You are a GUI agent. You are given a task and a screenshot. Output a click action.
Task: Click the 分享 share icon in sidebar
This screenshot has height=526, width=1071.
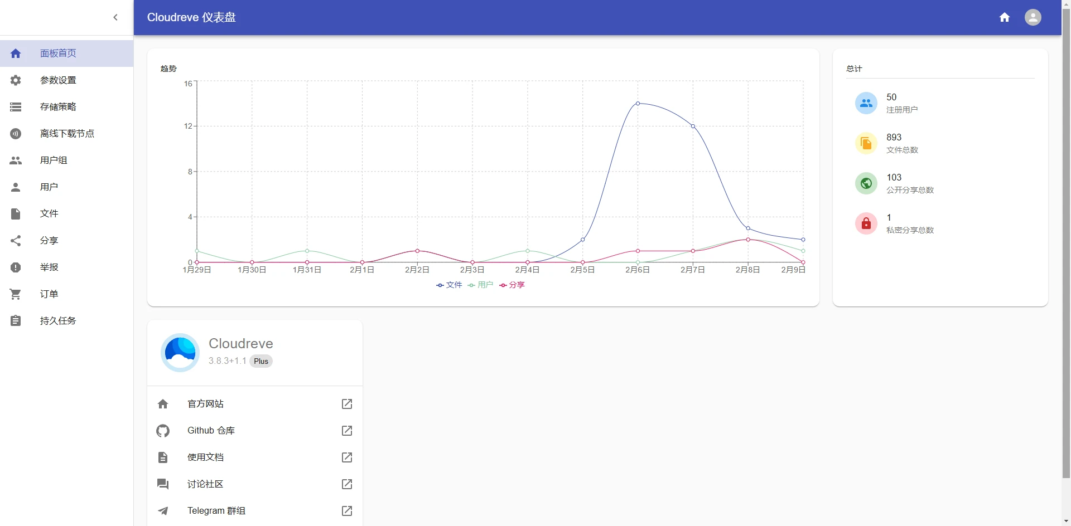[x=16, y=241]
